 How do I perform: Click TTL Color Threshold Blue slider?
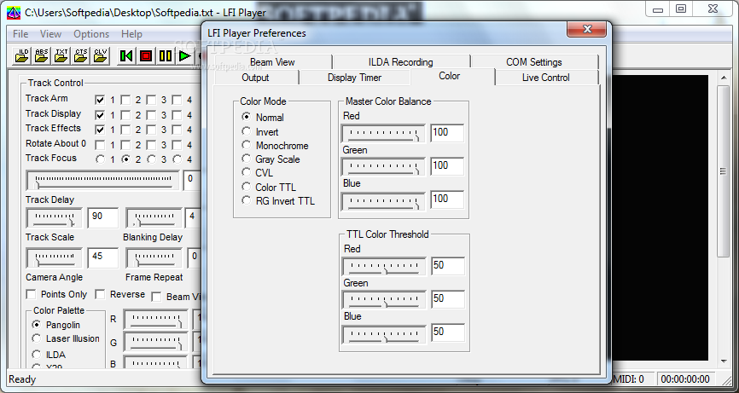384,333
